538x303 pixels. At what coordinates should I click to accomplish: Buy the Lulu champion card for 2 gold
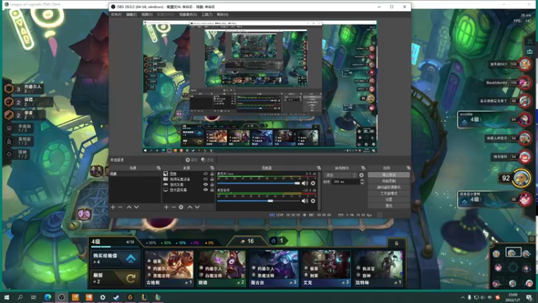[x=222, y=269]
